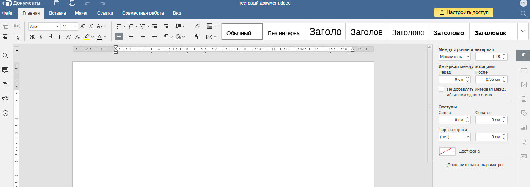Click the mail merge envelope icon in toolbar

pos(209,37)
